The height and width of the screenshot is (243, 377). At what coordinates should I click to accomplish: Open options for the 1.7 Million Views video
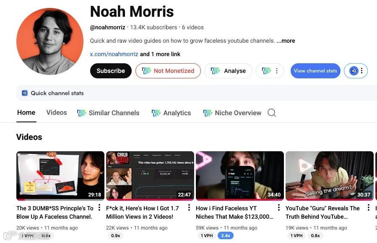coord(189,208)
